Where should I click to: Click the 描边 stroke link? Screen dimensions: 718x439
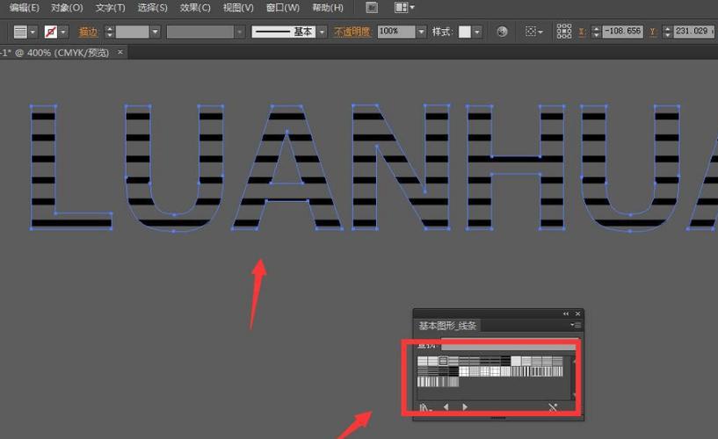click(x=89, y=32)
